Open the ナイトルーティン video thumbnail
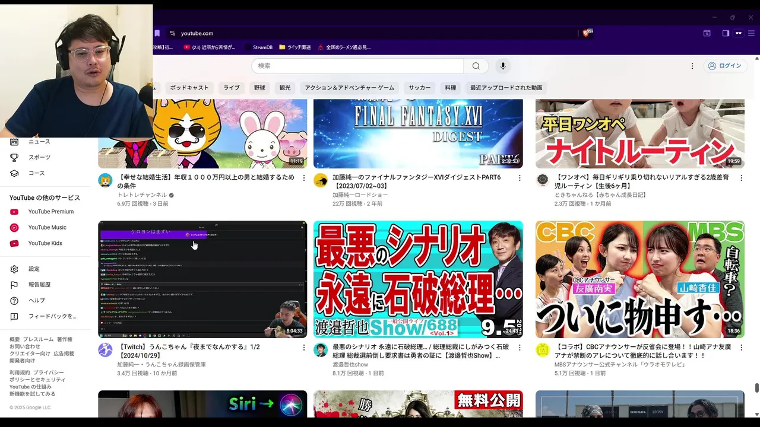 pyautogui.click(x=639, y=134)
